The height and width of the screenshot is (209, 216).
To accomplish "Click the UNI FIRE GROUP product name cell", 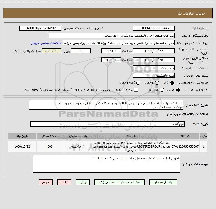I will point(131,146).
